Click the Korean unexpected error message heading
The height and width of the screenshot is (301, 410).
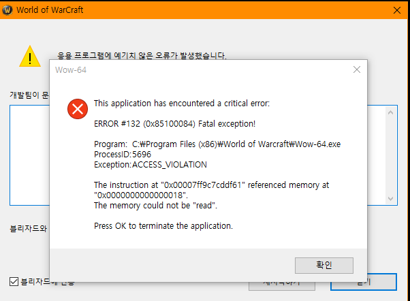(x=142, y=55)
